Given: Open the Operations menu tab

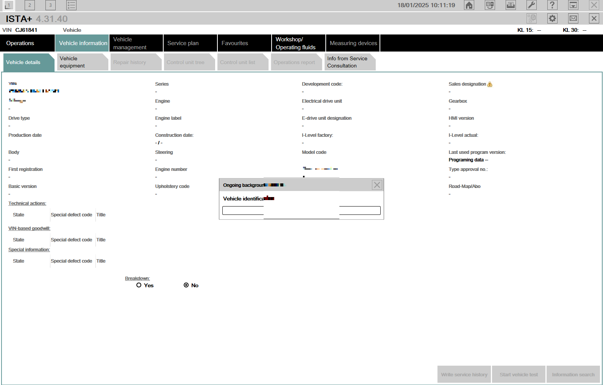Looking at the screenshot, I should (x=27, y=43).
